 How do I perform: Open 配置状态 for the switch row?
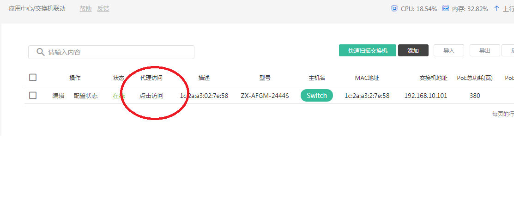[x=85, y=96]
